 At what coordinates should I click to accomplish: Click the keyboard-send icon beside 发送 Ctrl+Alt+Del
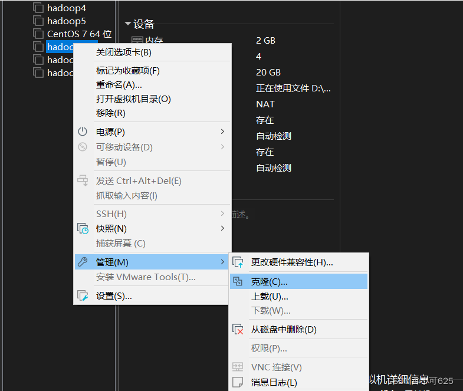pos(83,180)
